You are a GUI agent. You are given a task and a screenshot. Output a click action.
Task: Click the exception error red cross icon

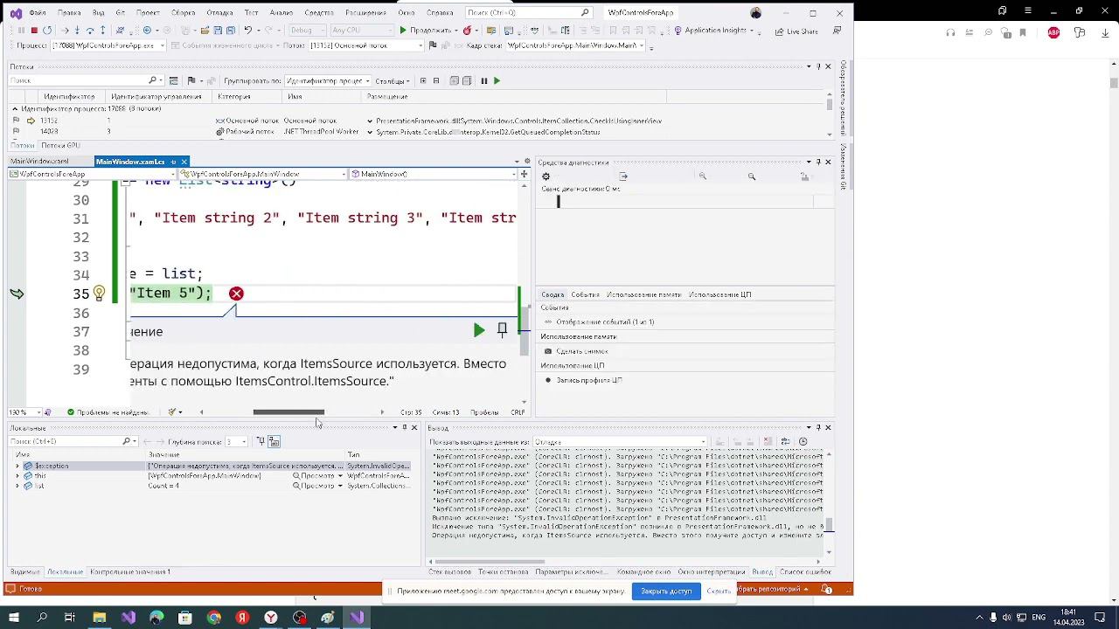coord(236,294)
